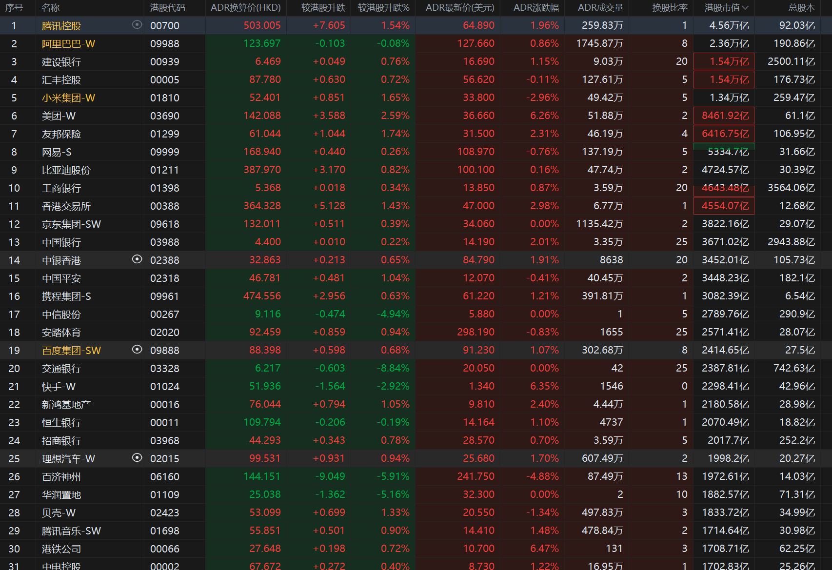Viewport: 832px width, 570px height.
Task: Sort by ADR成交量 header
Action: click(600, 8)
